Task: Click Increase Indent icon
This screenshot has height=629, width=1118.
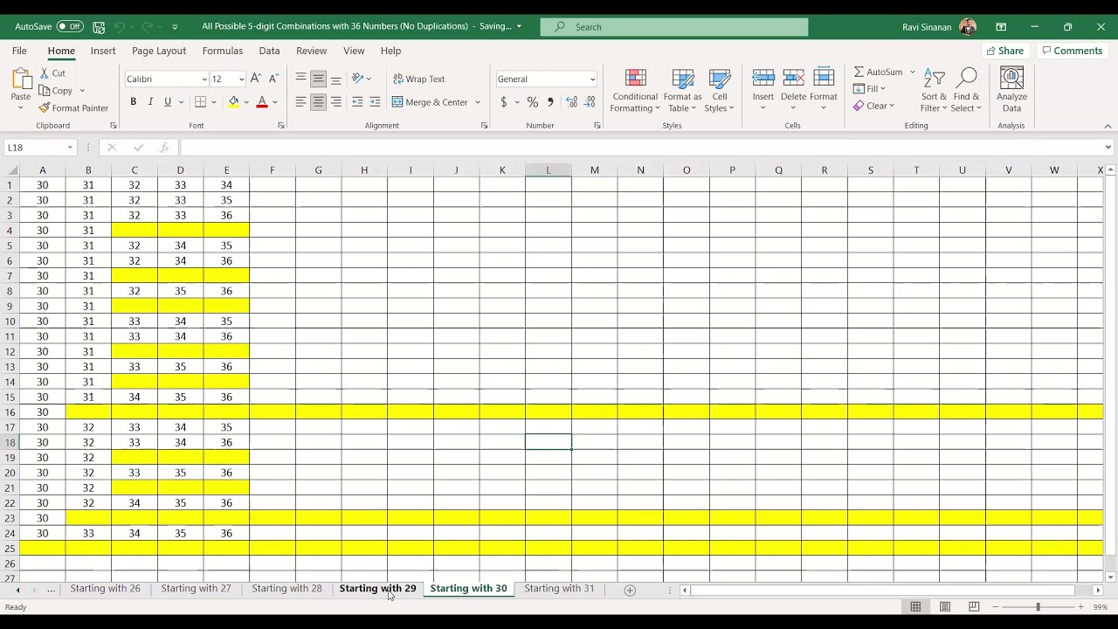Action: coord(375,102)
